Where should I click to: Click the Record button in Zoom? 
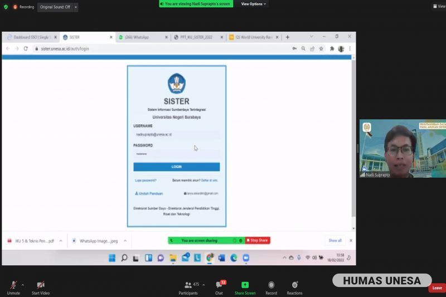pyautogui.click(x=271, y=288)
